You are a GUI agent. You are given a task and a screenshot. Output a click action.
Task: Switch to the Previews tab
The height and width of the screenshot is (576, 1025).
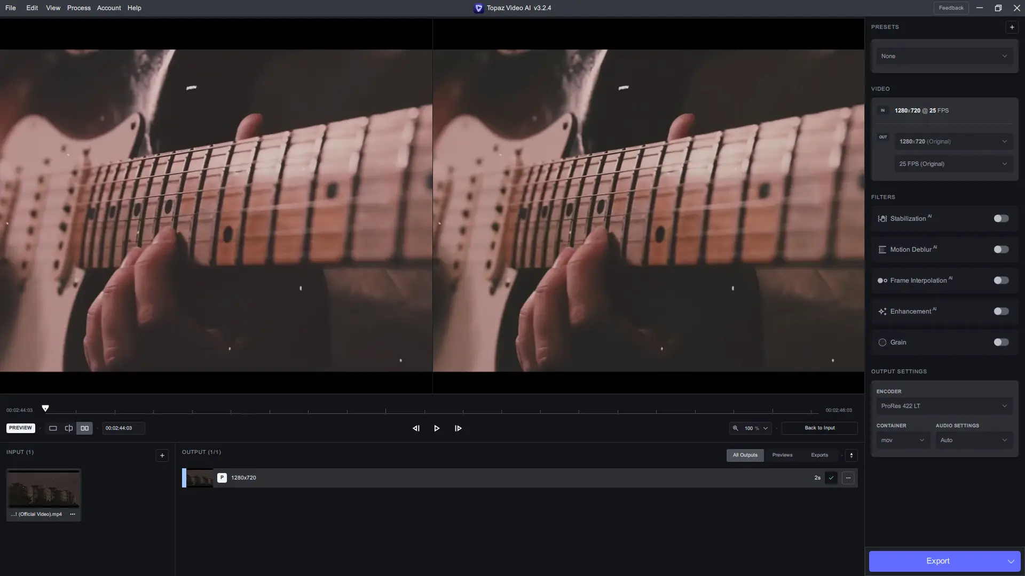[x=782, y=455]
